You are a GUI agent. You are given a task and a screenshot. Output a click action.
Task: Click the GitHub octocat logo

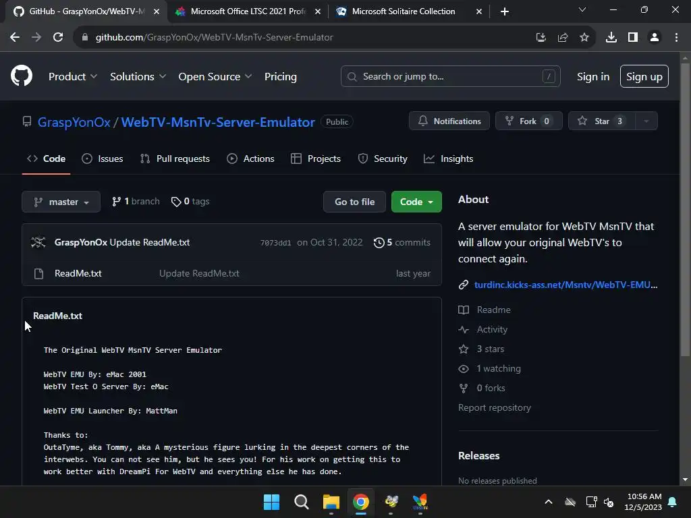pyautogui.click(x=22, y=76)
